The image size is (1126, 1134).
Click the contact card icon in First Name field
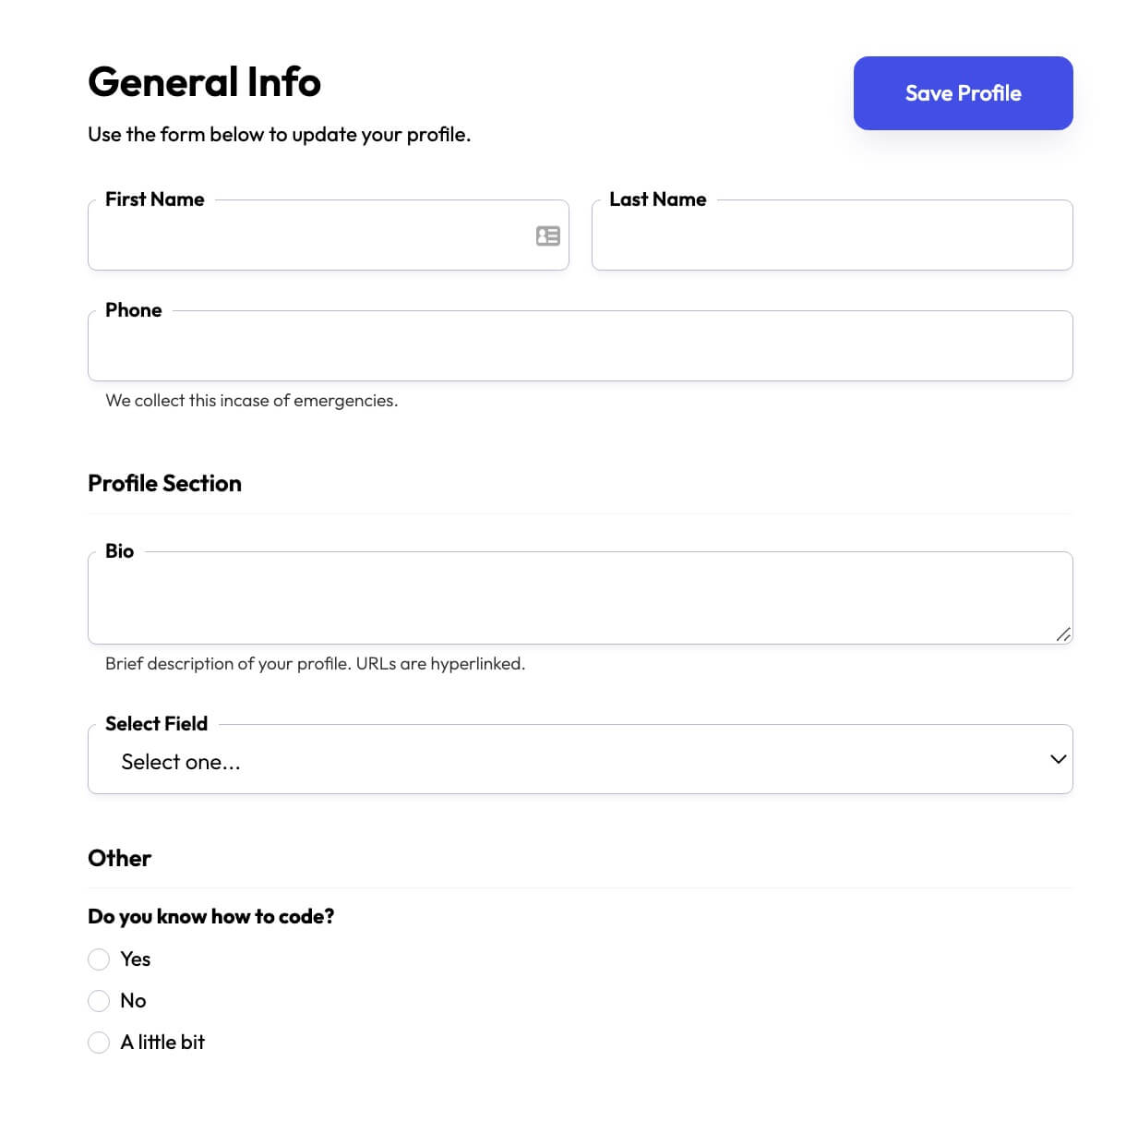548,236
